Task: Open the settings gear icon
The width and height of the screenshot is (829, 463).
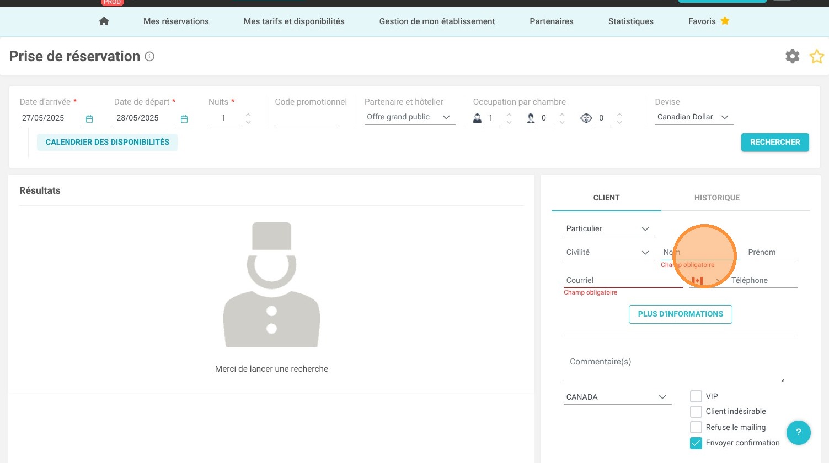Action: pyautogui.click(x=793, y=56)
